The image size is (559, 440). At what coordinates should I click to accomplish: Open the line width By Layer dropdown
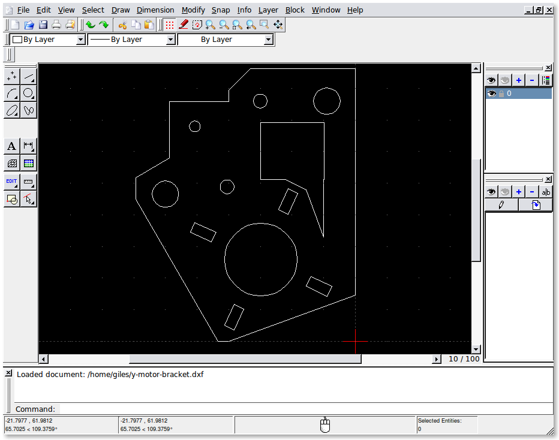coord(131,40)
